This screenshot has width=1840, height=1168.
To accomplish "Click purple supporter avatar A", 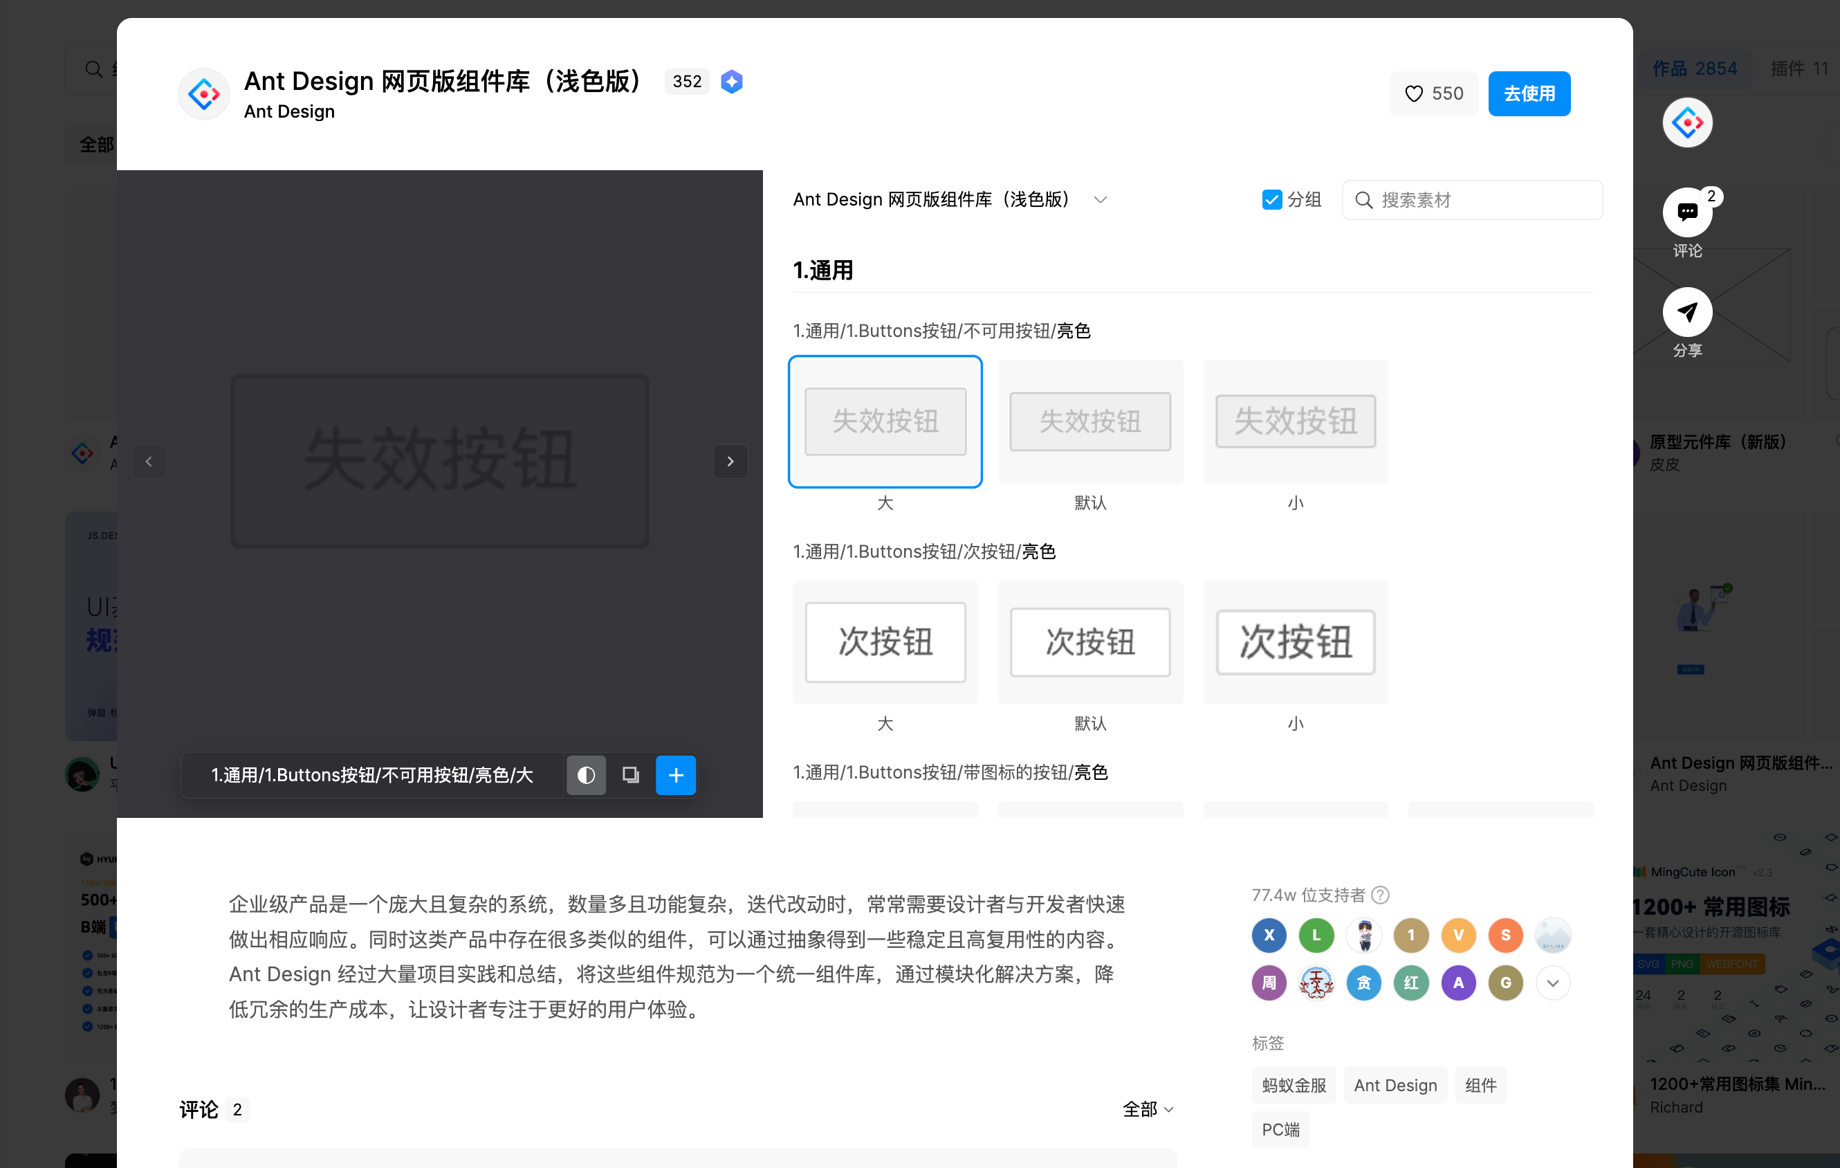I will (x=1458, y=983).
